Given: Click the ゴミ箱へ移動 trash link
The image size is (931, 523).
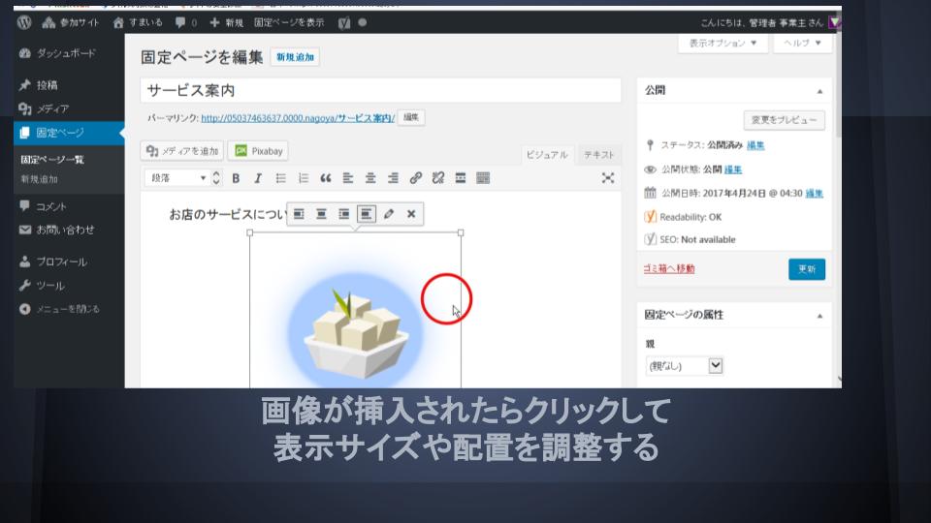Looking at the screenshot, I should pyautogui.click(x=669, y=268).
